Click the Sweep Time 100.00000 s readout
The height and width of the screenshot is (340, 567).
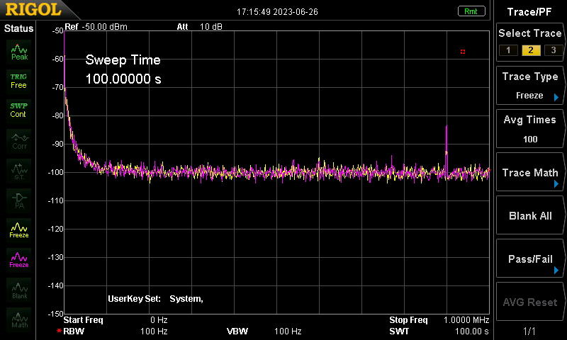click(123, 69)
